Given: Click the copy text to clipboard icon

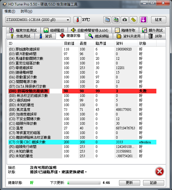Looking at the screenshot, I should click(107, 20).
